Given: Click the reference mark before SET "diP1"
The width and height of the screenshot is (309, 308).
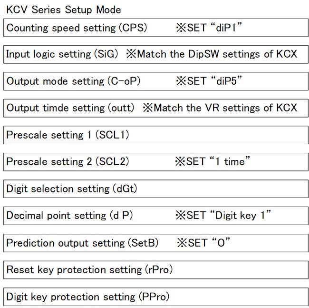Looking at the screenshot, I should tap(181, 28).
